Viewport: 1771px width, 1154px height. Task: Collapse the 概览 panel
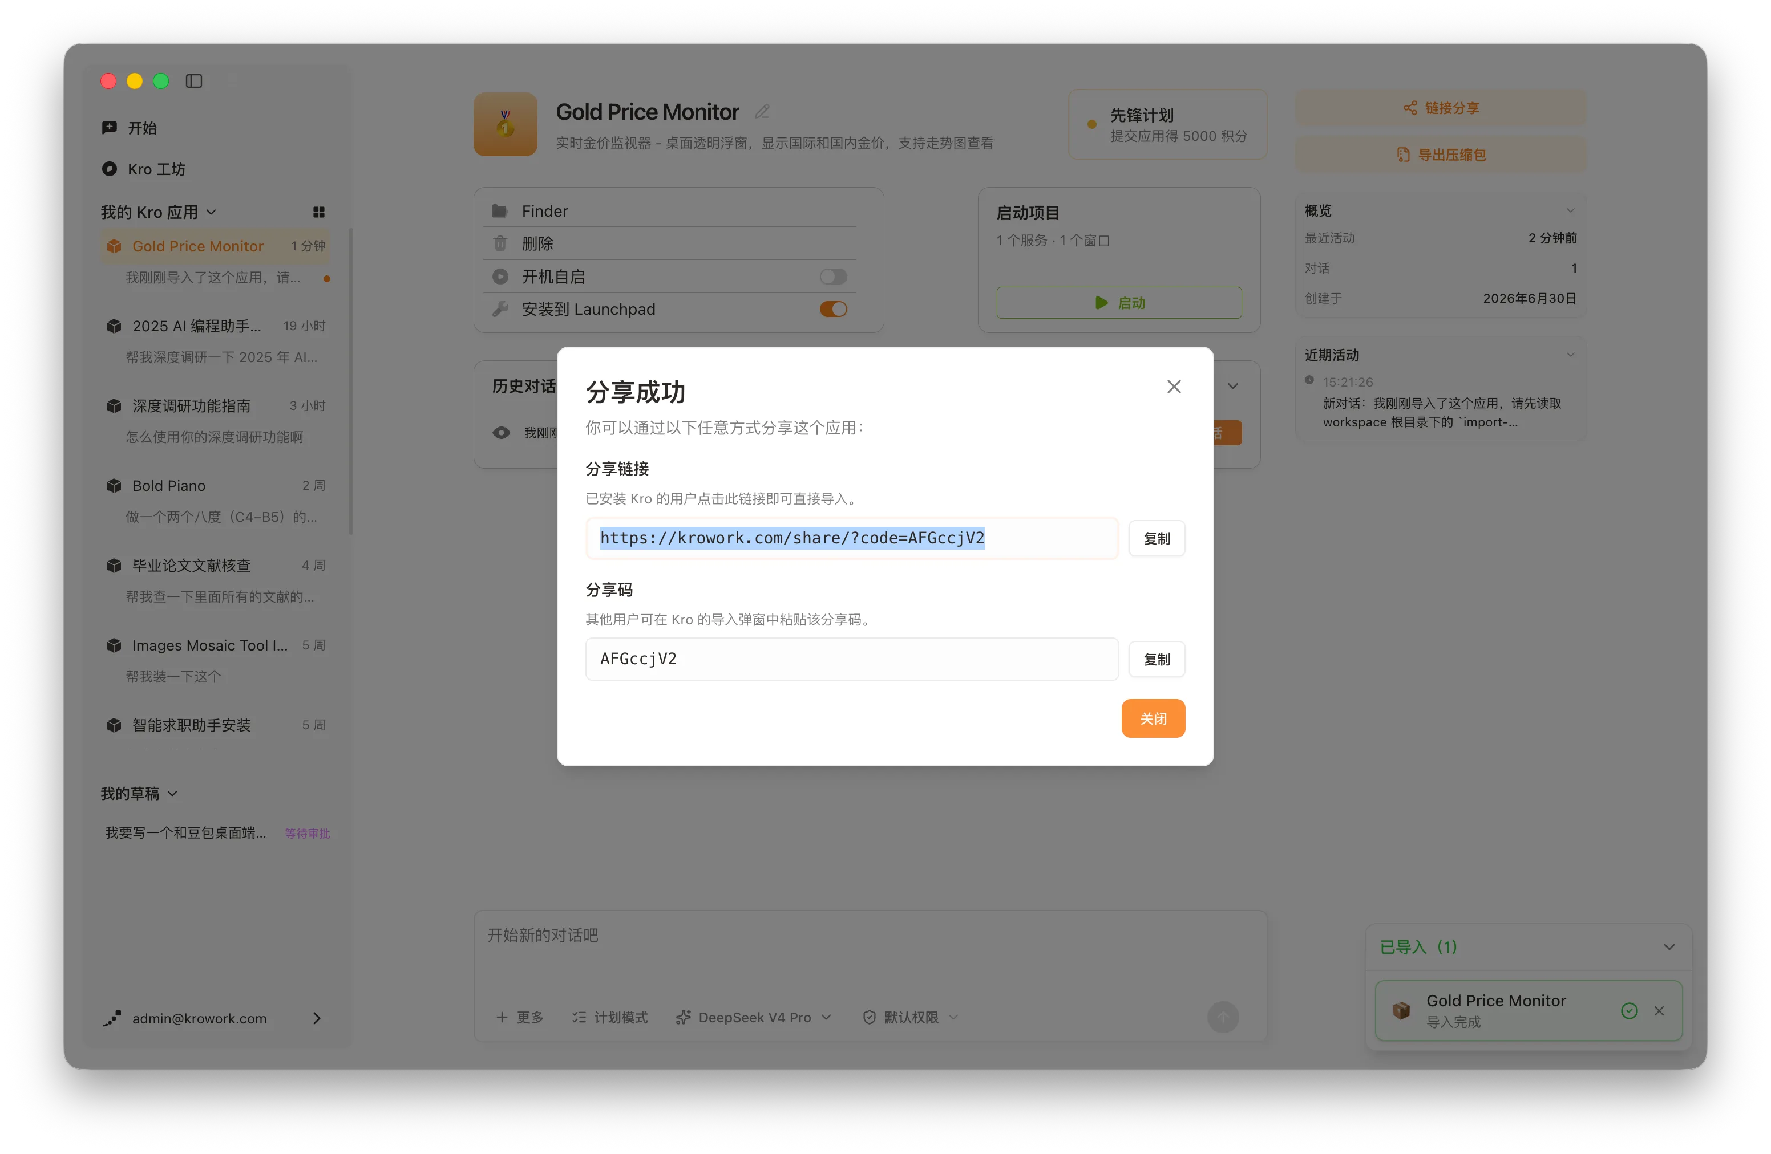tap(1570, 211)
